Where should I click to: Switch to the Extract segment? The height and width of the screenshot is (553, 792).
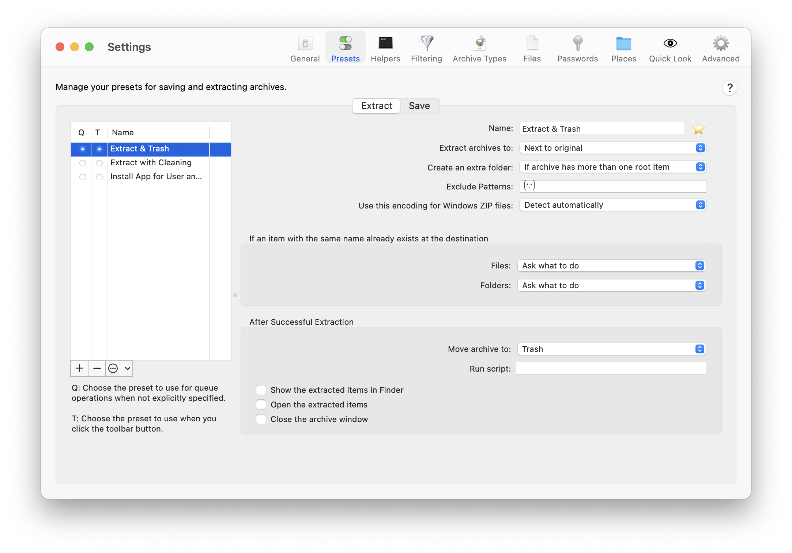click(376, 106)
